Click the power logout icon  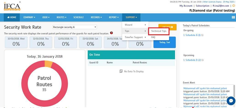(x=234, y=6)
